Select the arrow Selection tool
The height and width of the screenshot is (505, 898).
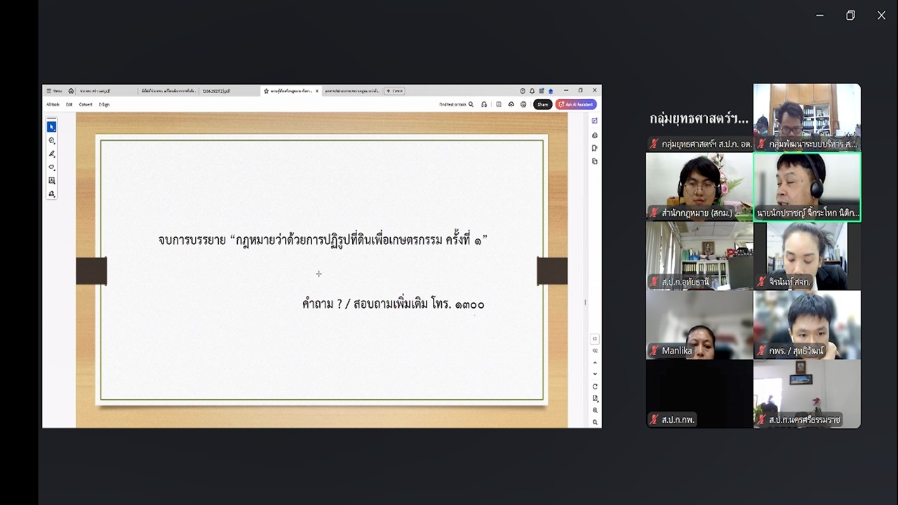(51, 126)
